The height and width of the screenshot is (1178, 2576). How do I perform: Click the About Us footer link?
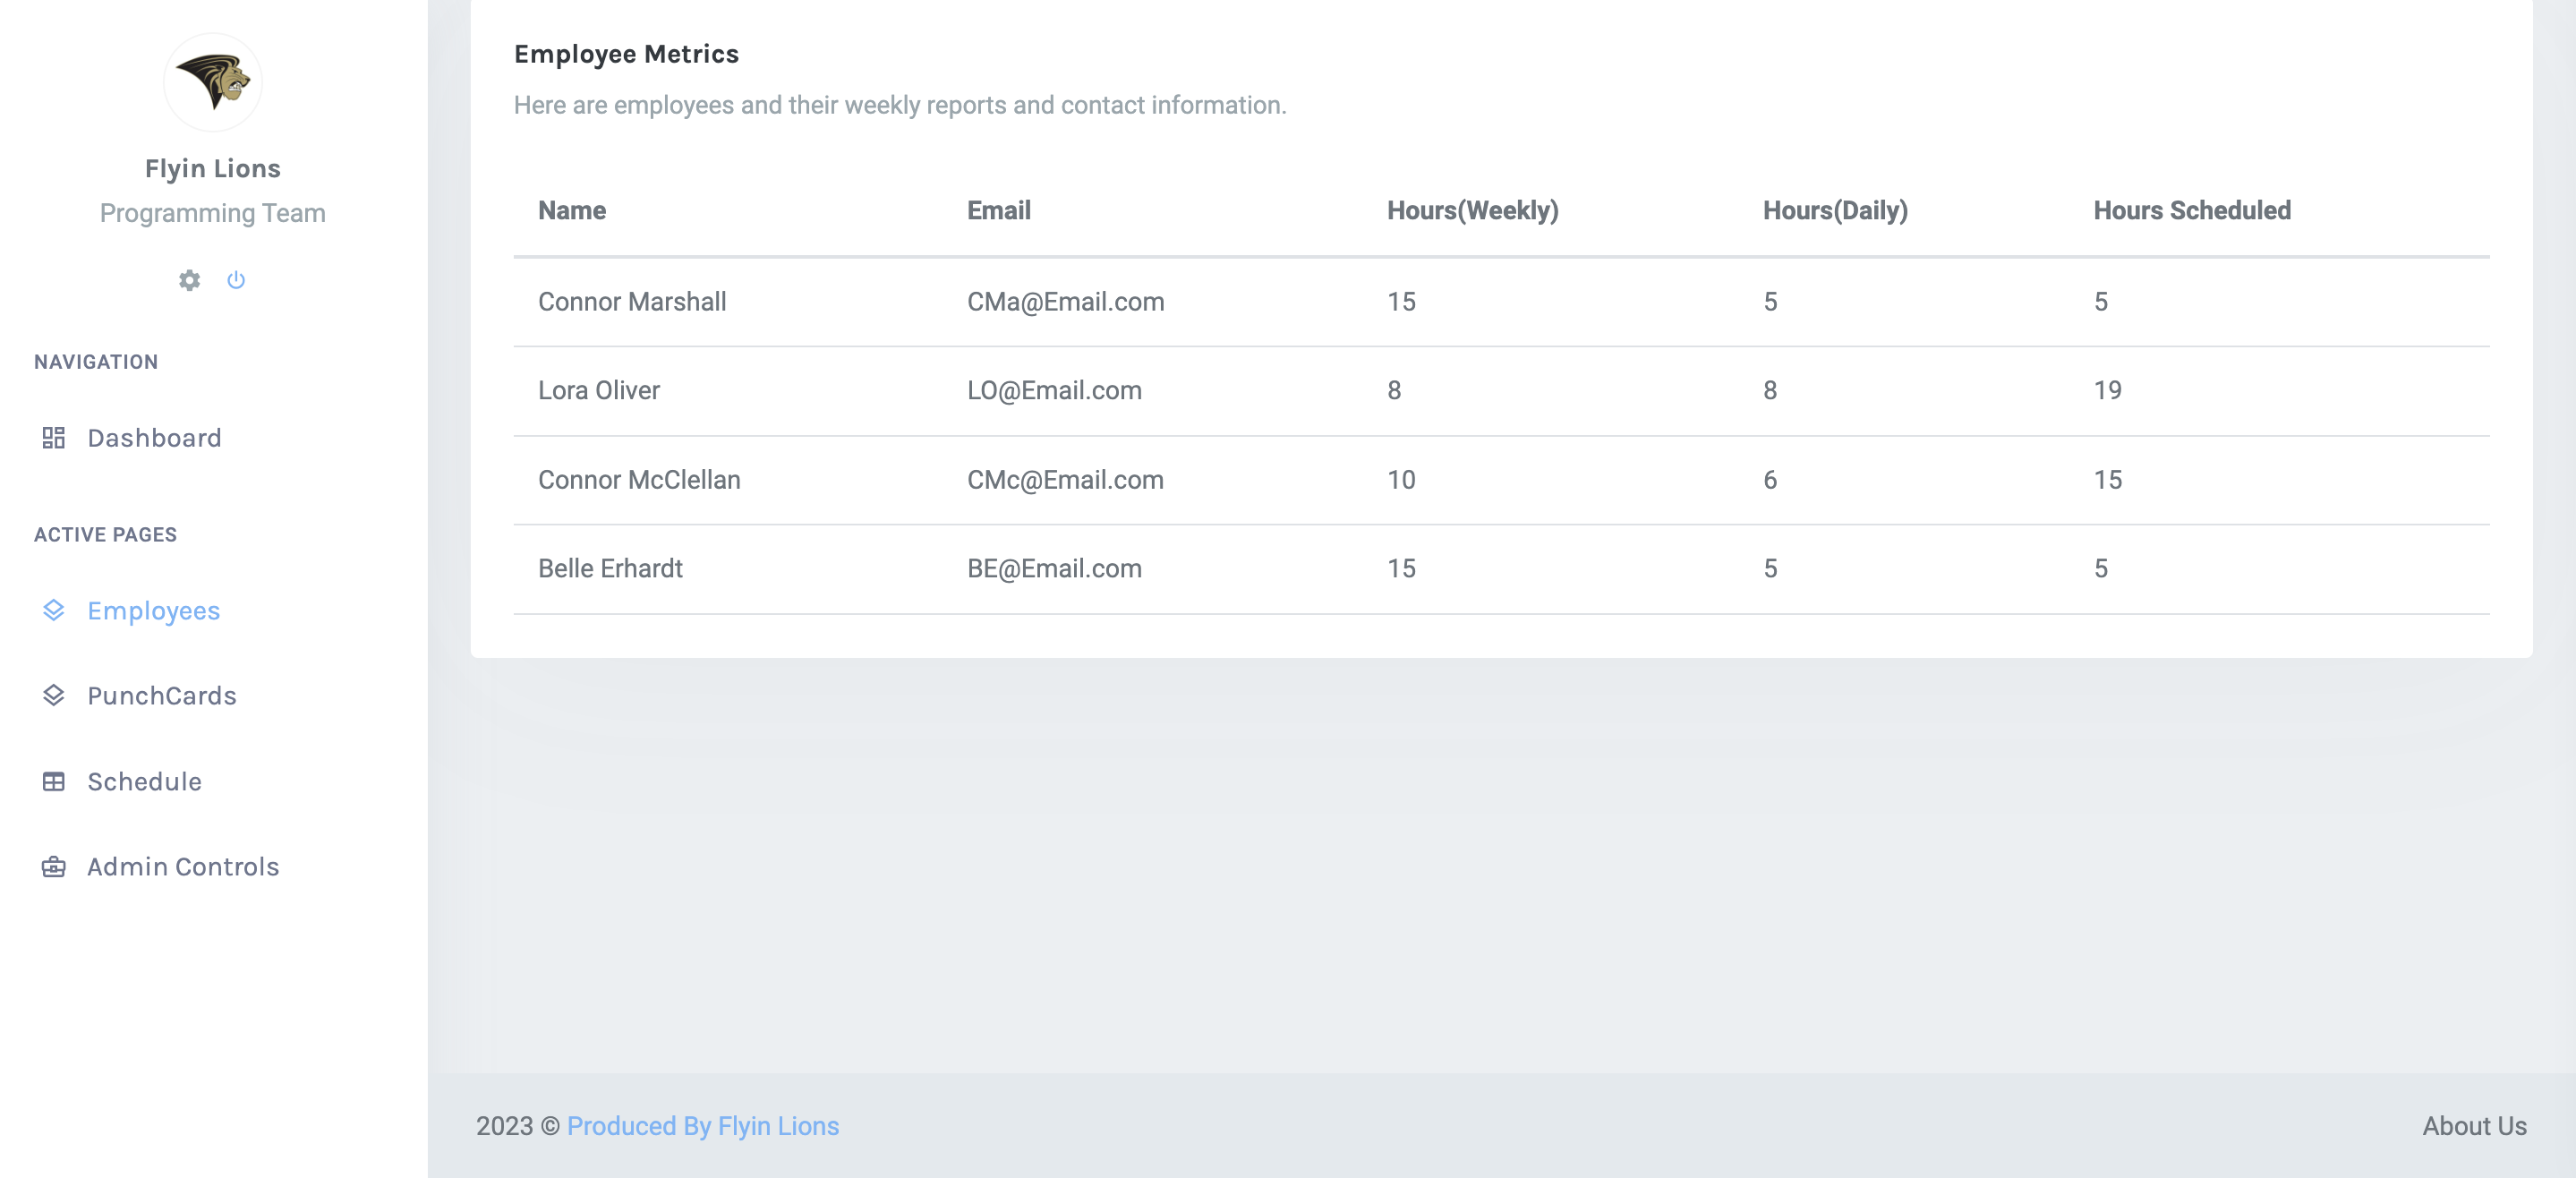(2473, 1126)
